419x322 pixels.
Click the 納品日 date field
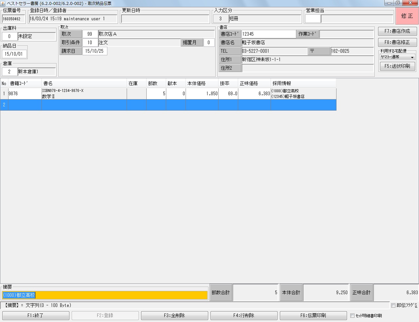(x=14, y=54)
